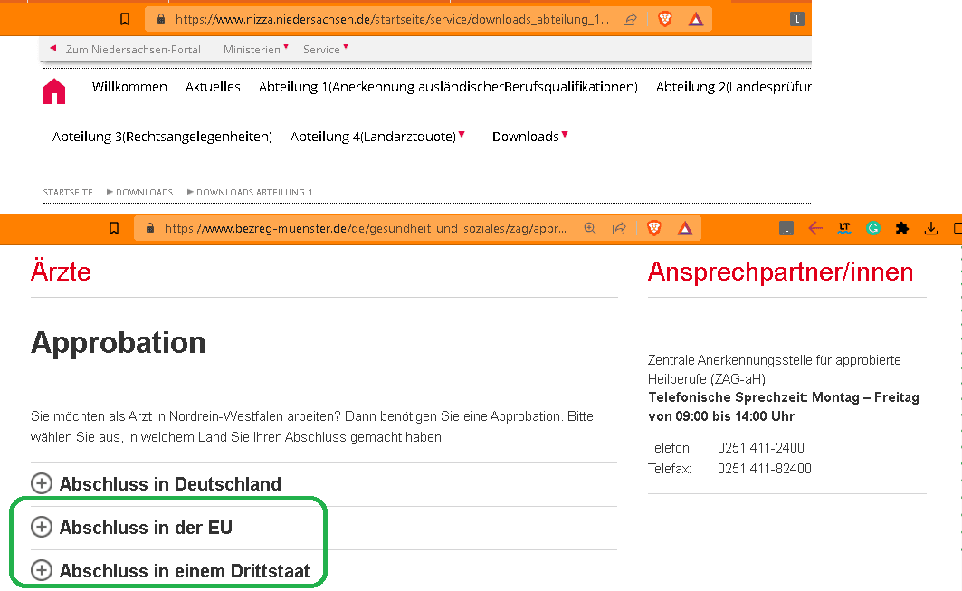962x591 pixels.
Task: Click the DOWNLOADS ABTEILUNG 1 breadcrumb
Action: tap(254, 192)
